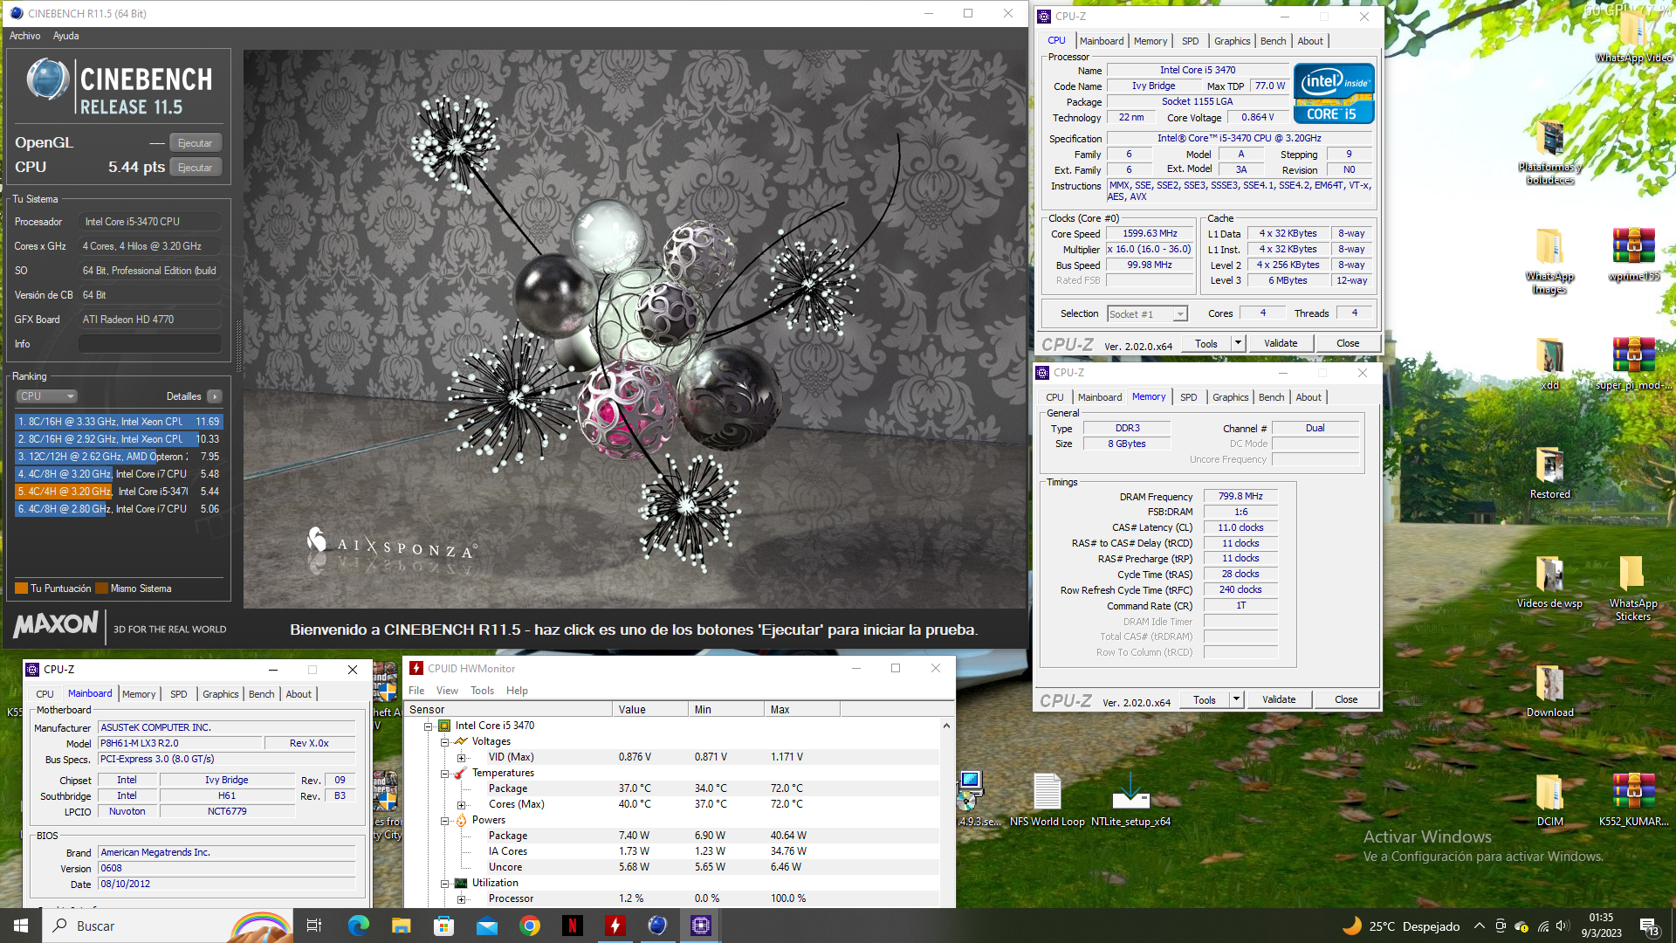Image resolution: width=1676 pixels, height=943 pixels.
Task: Select the super_pi_mod archive on the desktop
Action: (x=1633, y=363)
